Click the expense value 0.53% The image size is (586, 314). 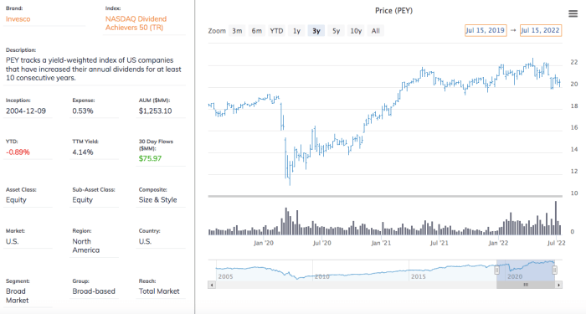[x=83, y=111]
